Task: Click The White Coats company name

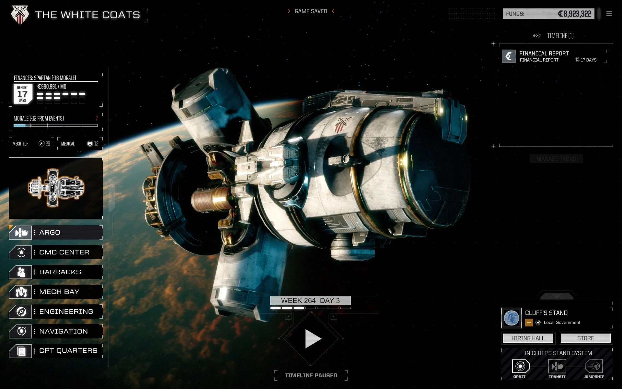Action: coord(87,15)
